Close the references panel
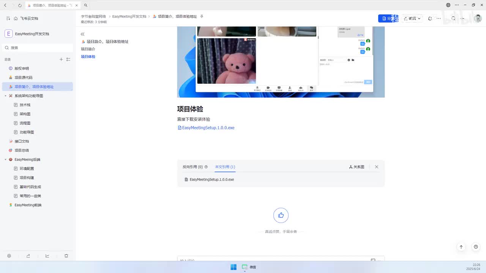 (377, 167)
